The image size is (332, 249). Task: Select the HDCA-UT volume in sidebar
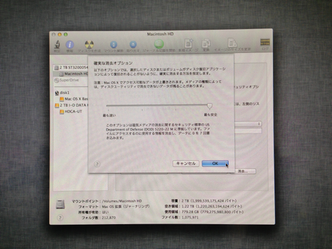point(71,112)
